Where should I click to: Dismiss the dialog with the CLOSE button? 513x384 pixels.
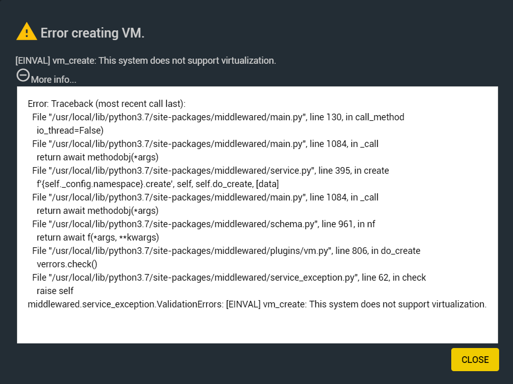click(x=475, y=359)
